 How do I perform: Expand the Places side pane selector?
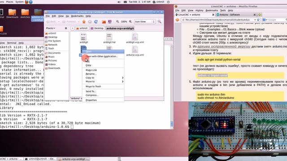(50, 28)
